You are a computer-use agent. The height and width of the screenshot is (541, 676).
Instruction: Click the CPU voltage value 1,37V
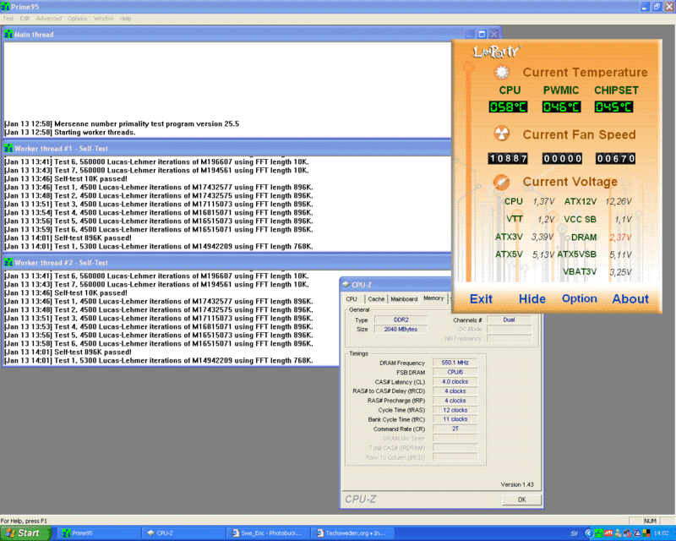[543, 201]
